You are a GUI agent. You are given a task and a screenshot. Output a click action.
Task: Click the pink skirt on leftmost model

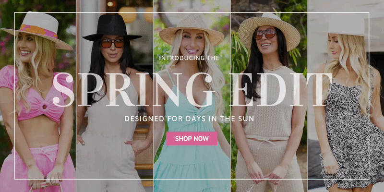pos(37,169)
